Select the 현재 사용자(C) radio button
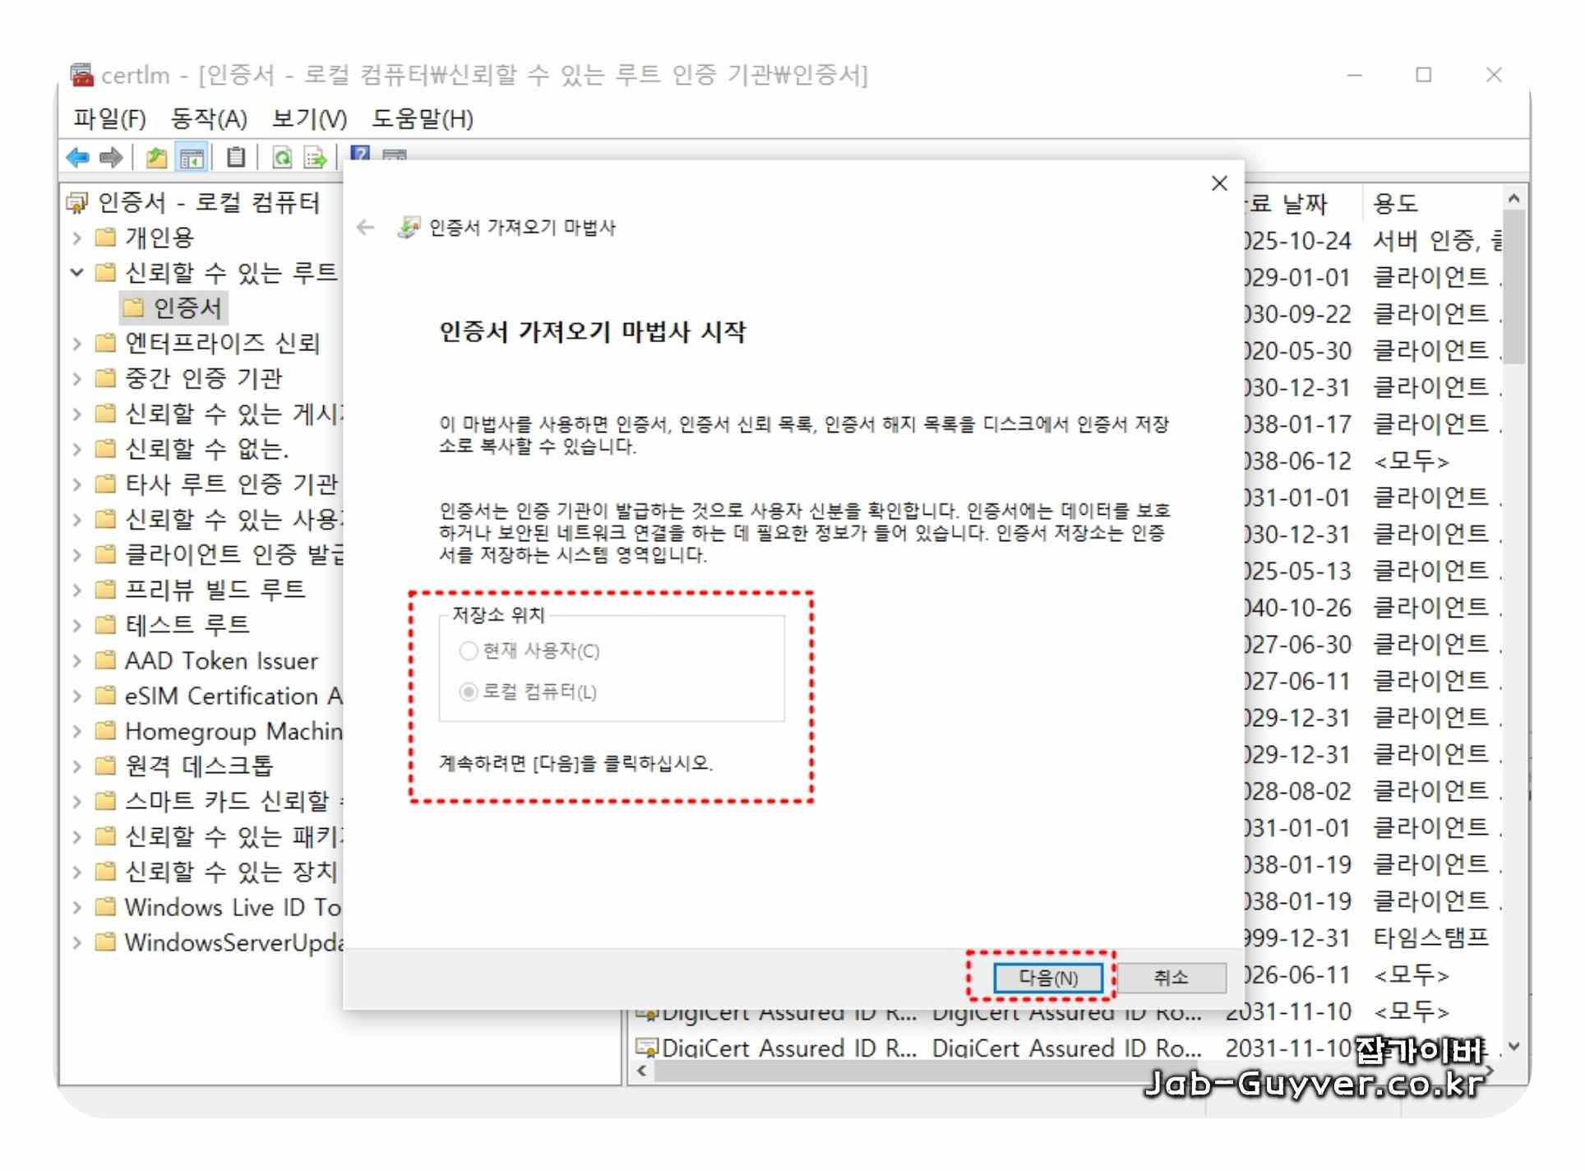The image size is (1585, 1171). tap(469, 651)
